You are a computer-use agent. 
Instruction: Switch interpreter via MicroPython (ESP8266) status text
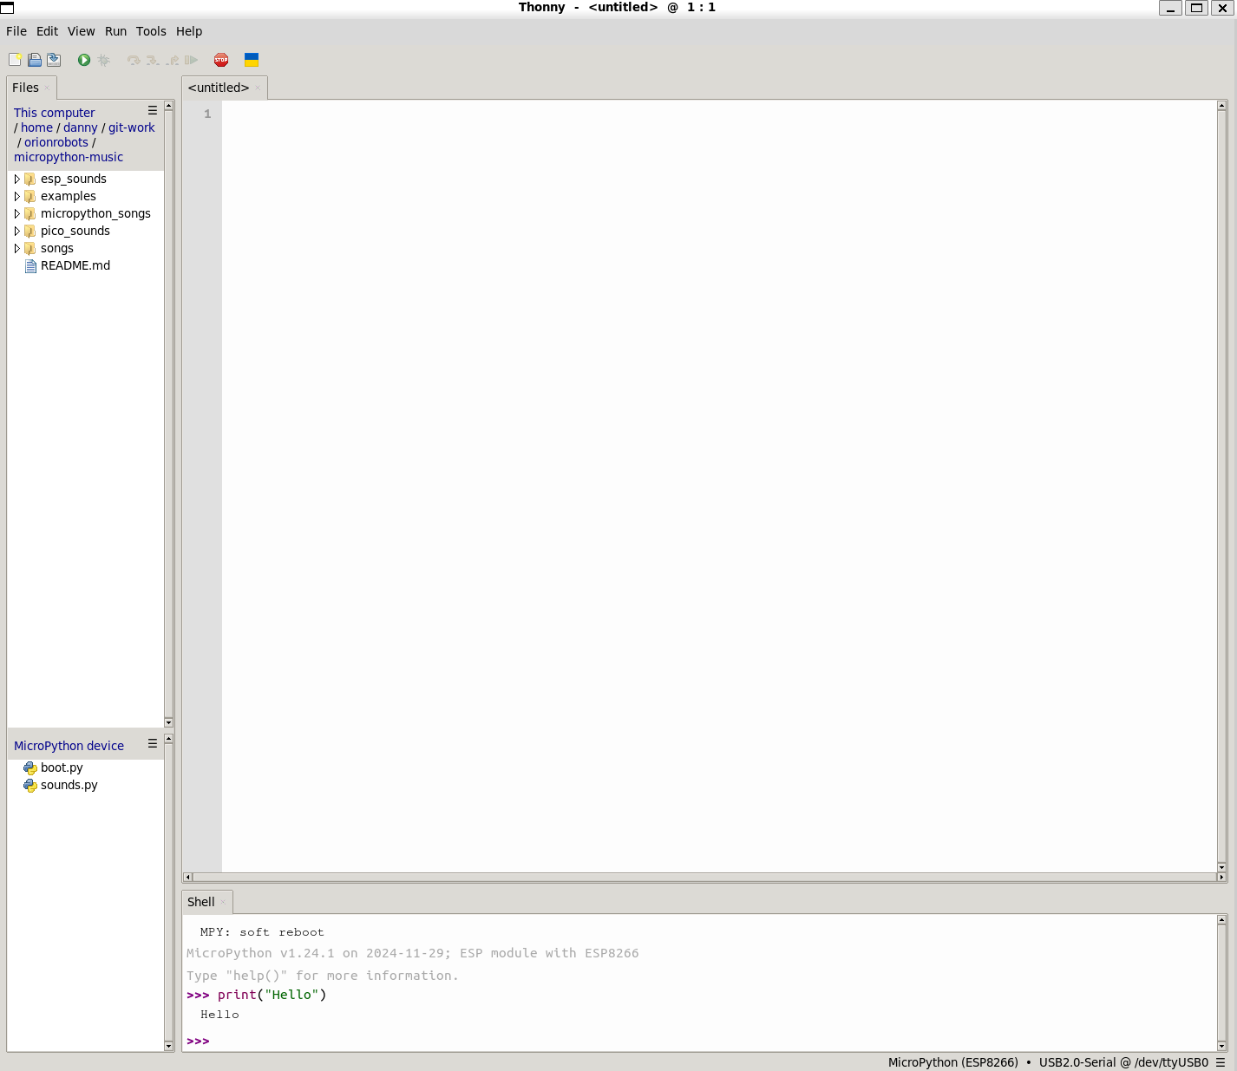(x=952, y=1062)
